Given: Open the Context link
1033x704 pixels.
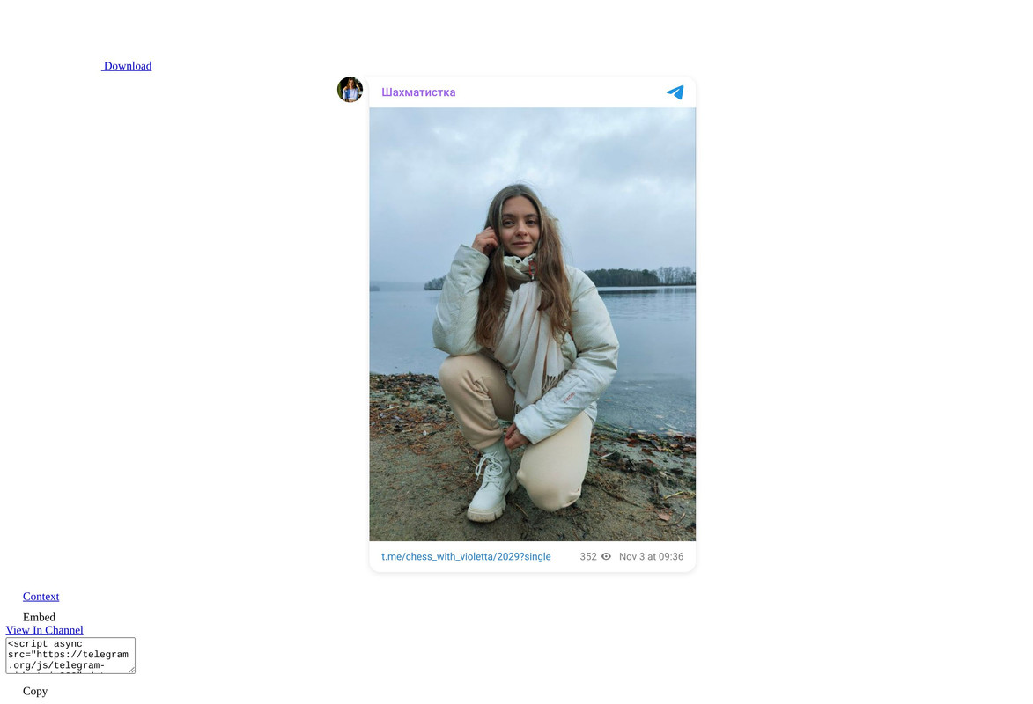Looking at the screenshot, I should [41, 597].
